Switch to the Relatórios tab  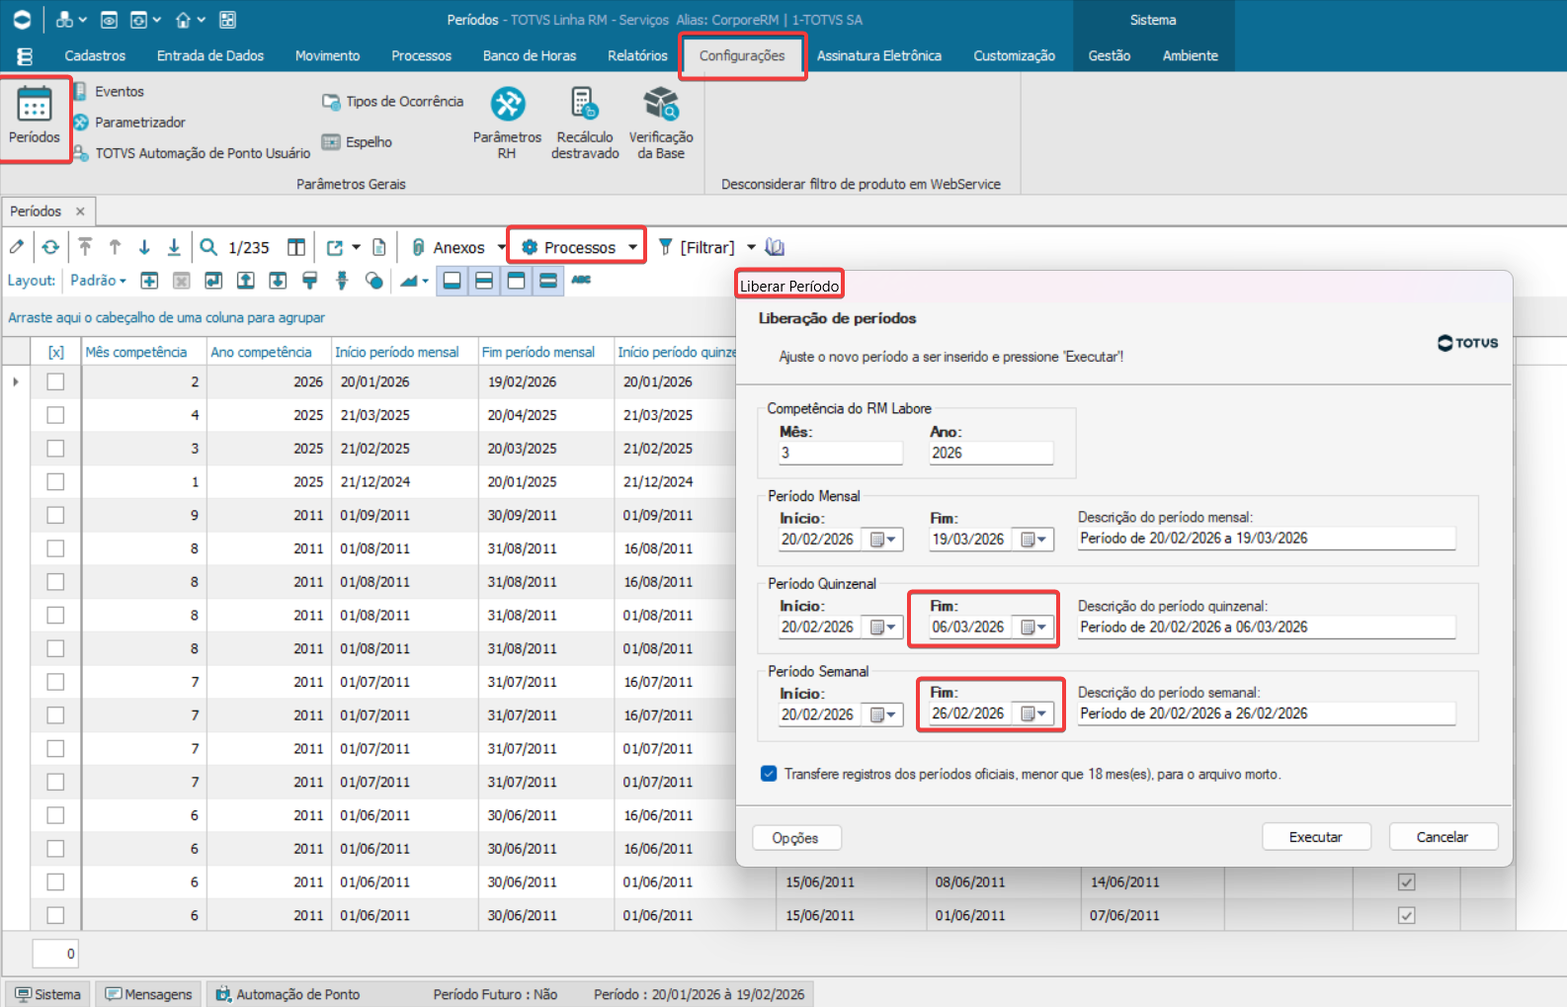(637, 55)
